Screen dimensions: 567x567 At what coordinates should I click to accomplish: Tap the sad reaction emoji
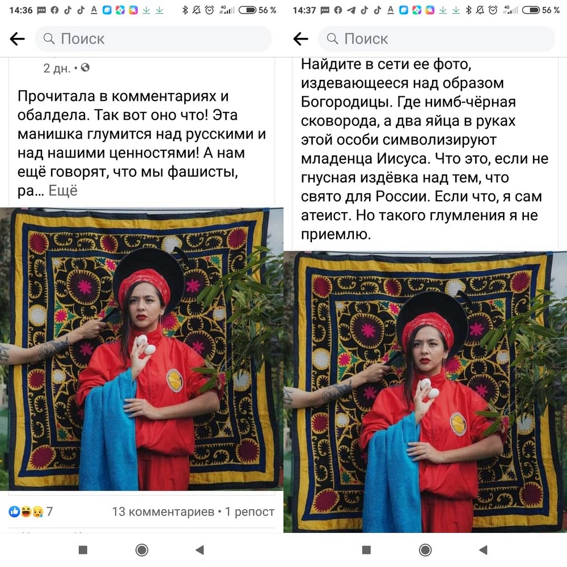[x=37, y=511]
